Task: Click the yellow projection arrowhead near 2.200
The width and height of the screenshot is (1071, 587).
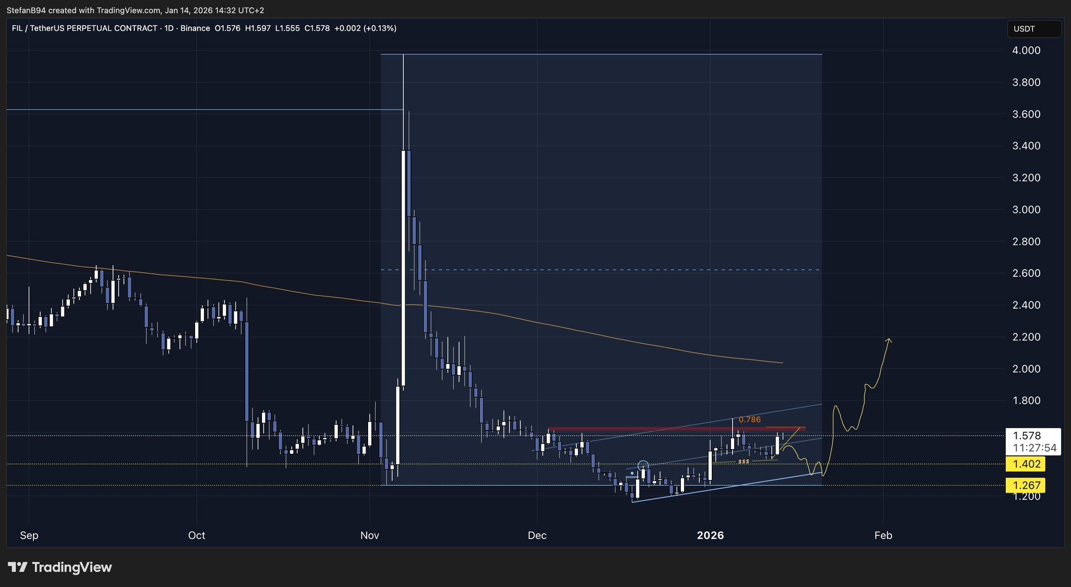Action: click(888, 341)
